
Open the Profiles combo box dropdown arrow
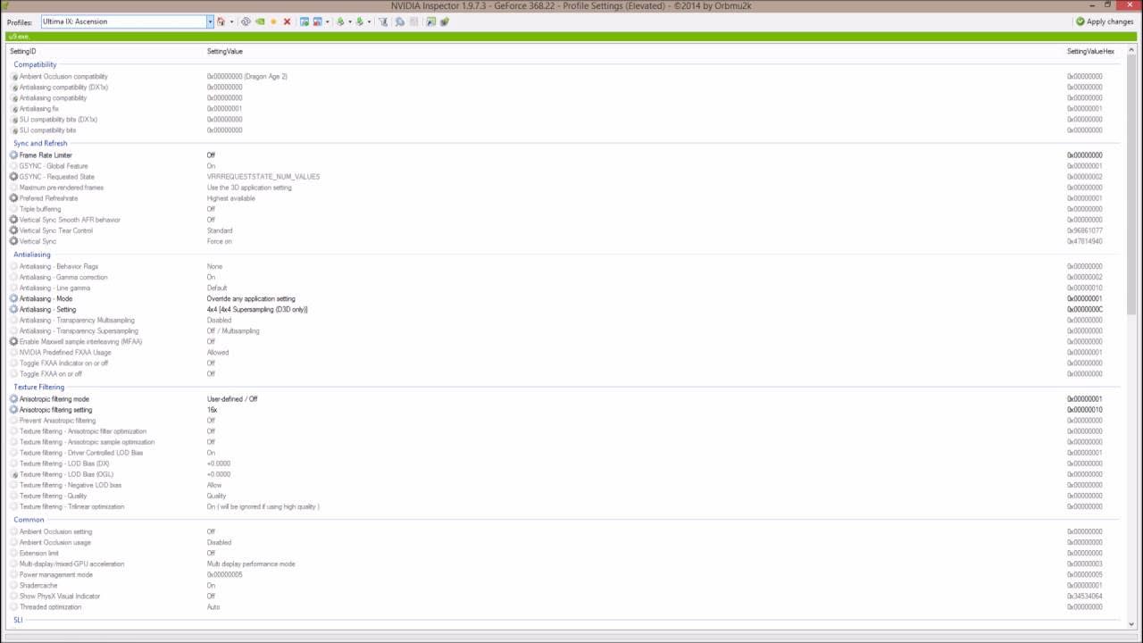point(210,21)
